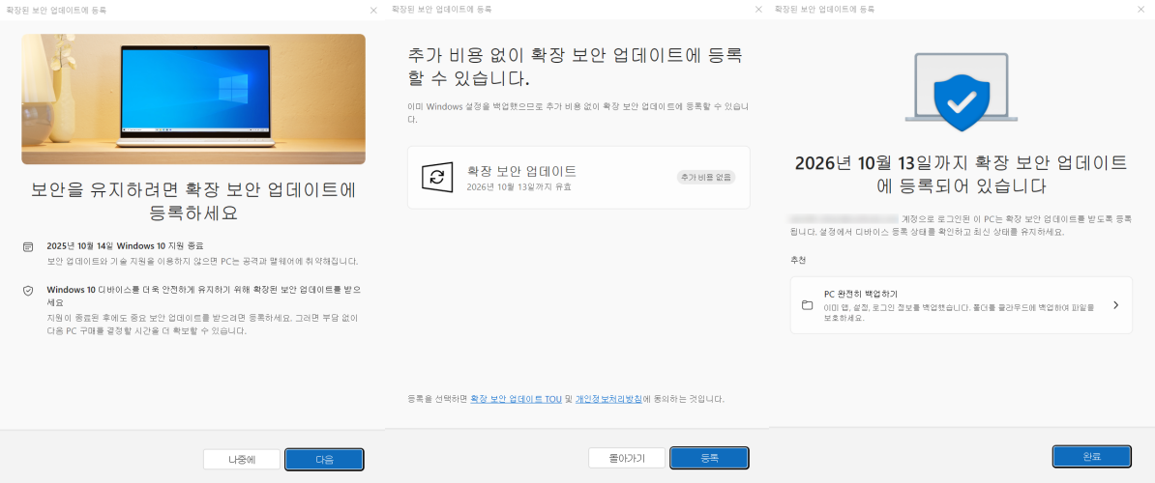Click the text 2026년 10월 13일까지 유효

(519, 186)
